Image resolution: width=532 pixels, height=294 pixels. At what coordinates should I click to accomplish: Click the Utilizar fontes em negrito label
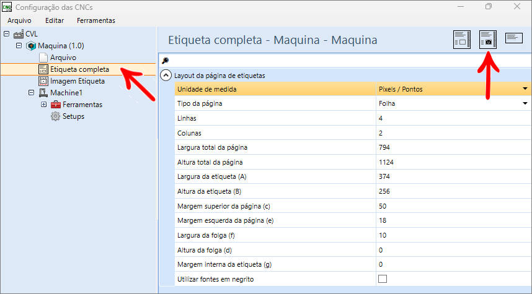pos(215,279)
